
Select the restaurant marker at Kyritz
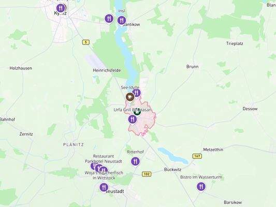pyautogui.click(x=61, y=8)
